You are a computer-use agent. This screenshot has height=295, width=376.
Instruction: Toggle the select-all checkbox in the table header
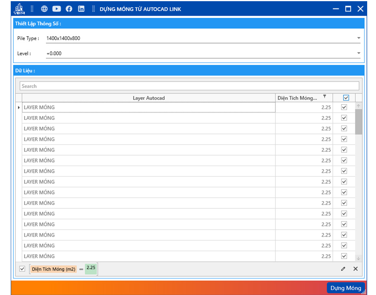point(346,98)
